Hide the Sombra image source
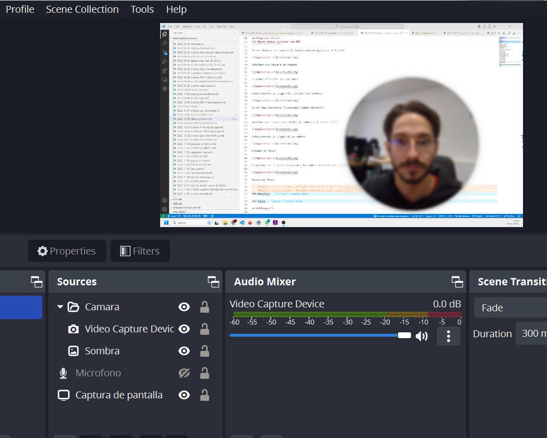 pos(184,351)
